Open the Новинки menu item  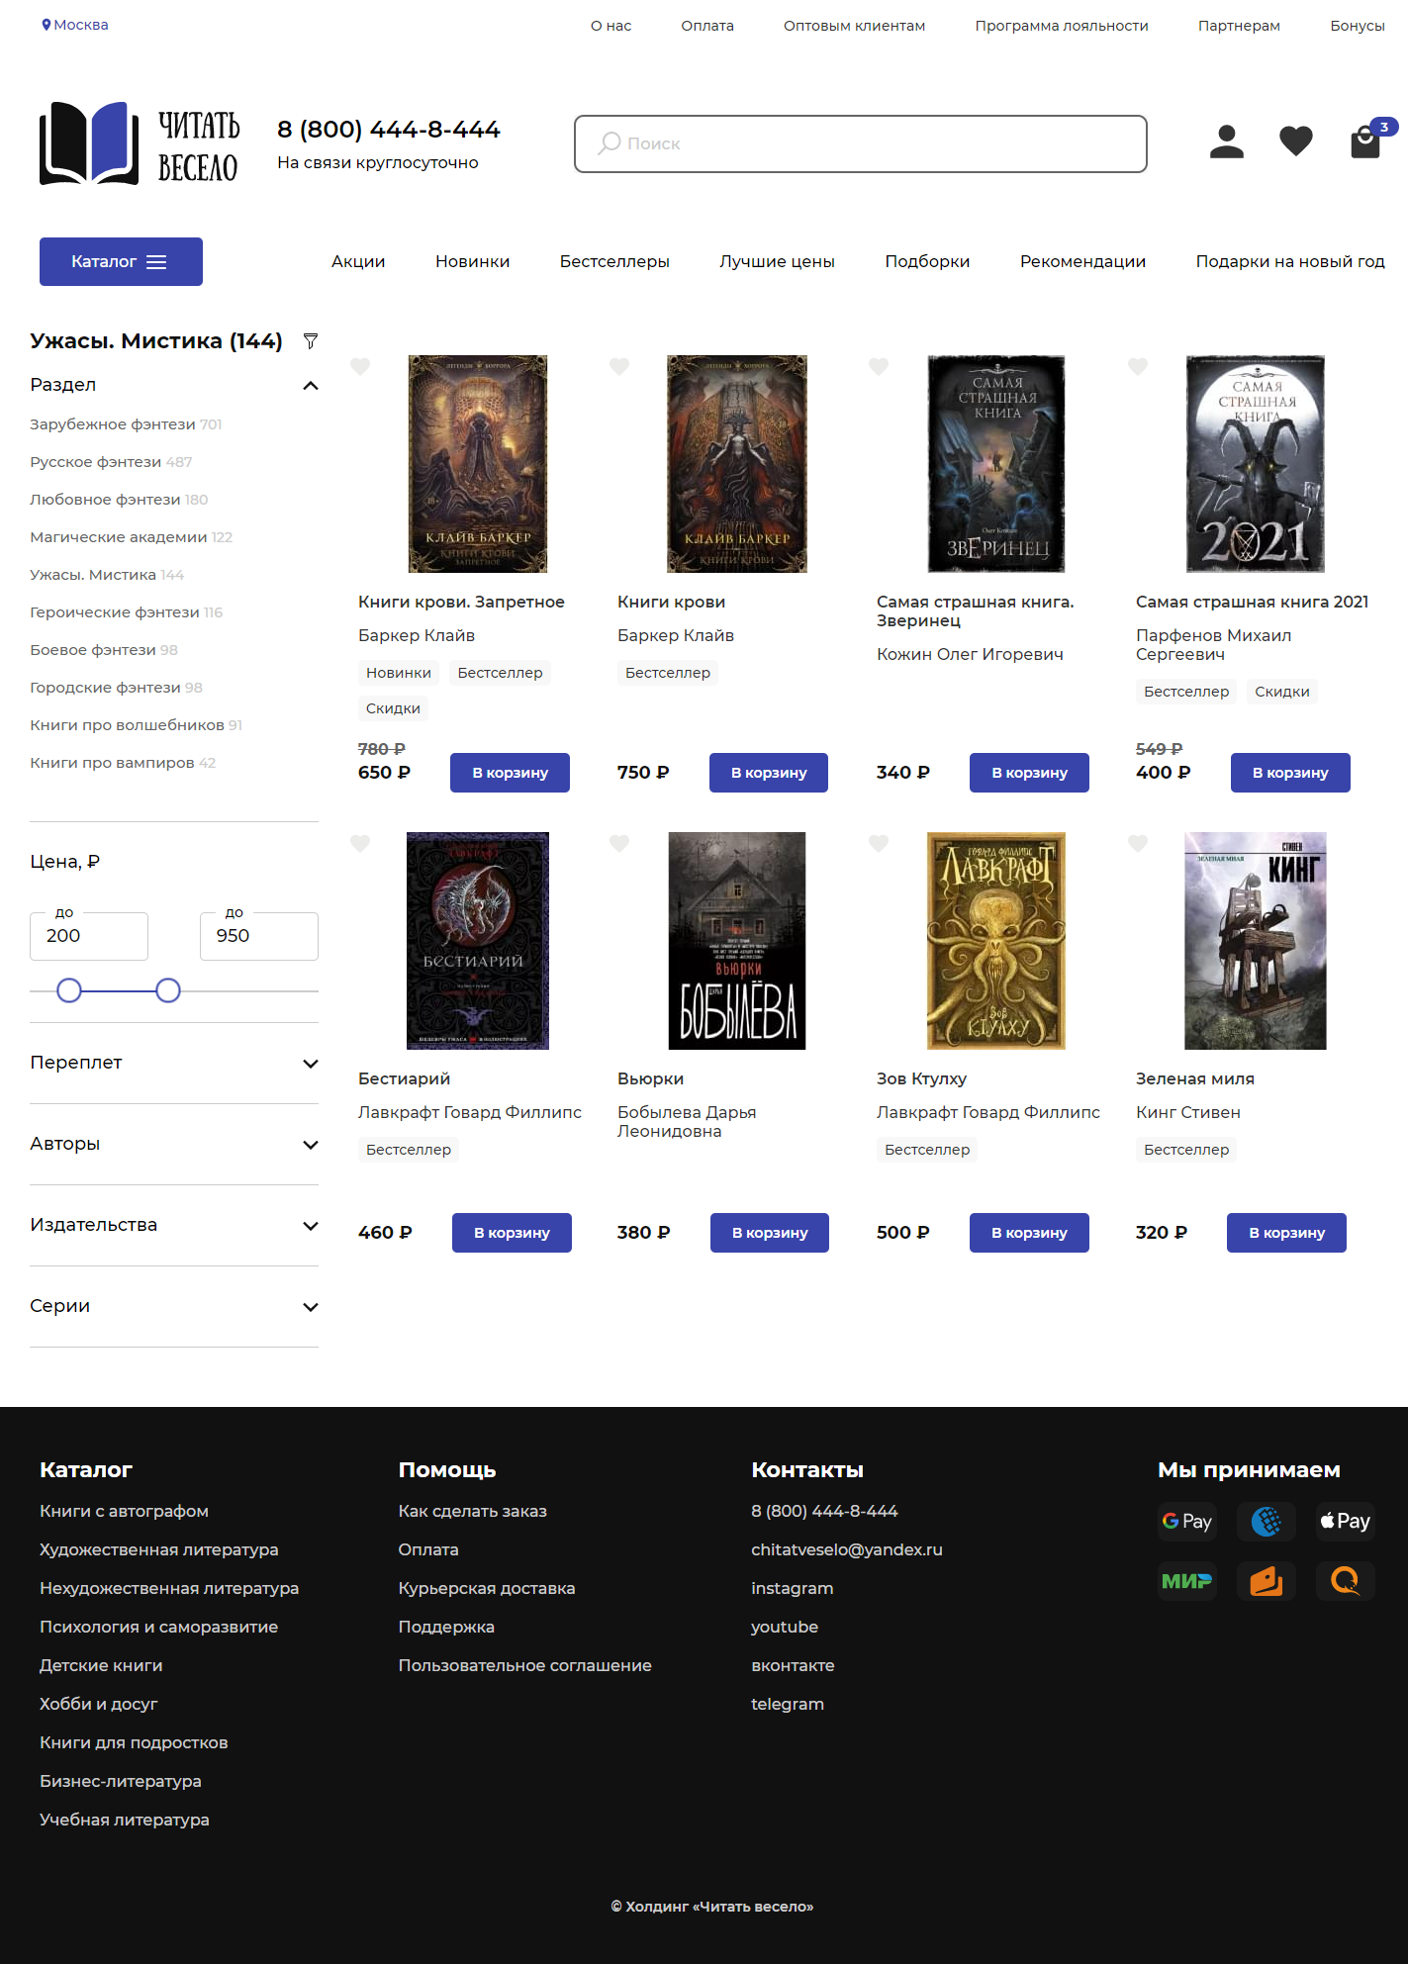coord(473,261)
